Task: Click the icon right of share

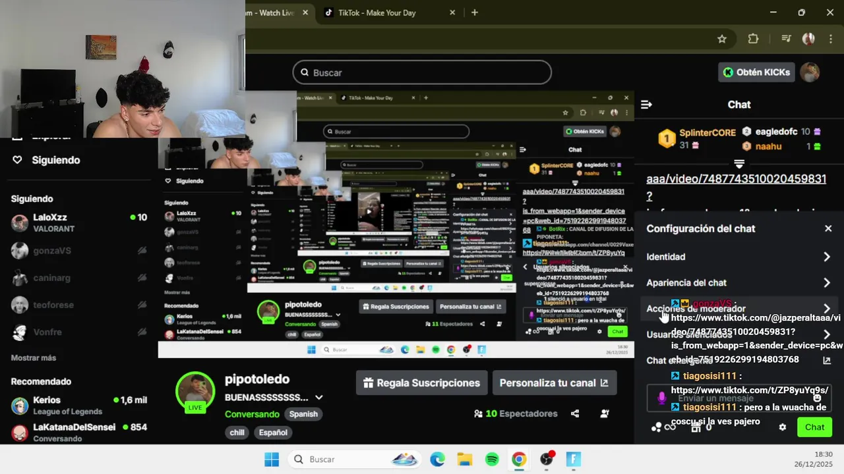Action: coord(605,413)
